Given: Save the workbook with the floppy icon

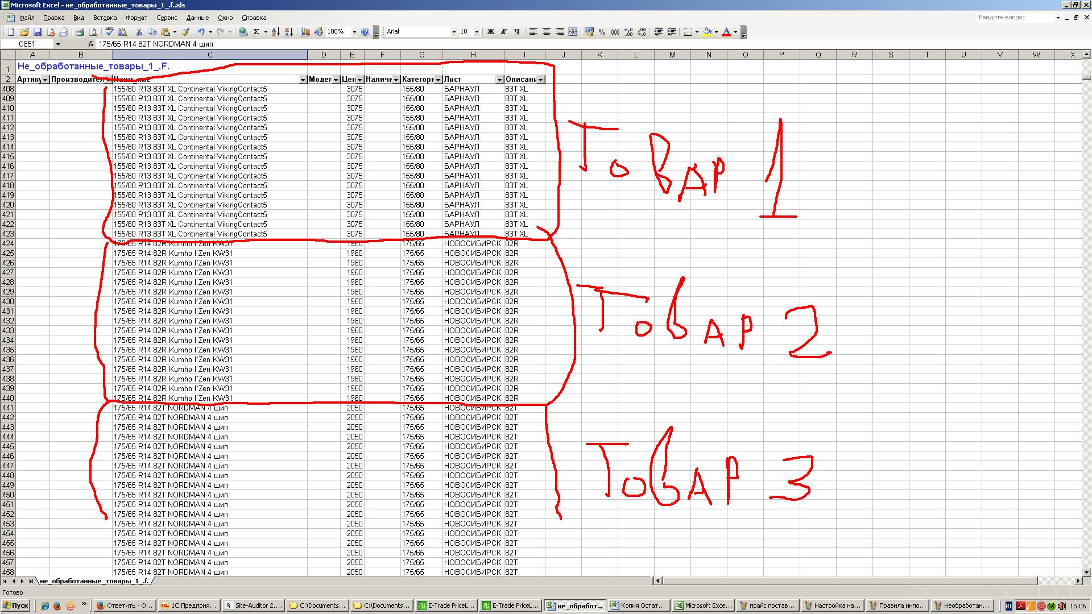Looking at the screenshot, I should point(38,32).
